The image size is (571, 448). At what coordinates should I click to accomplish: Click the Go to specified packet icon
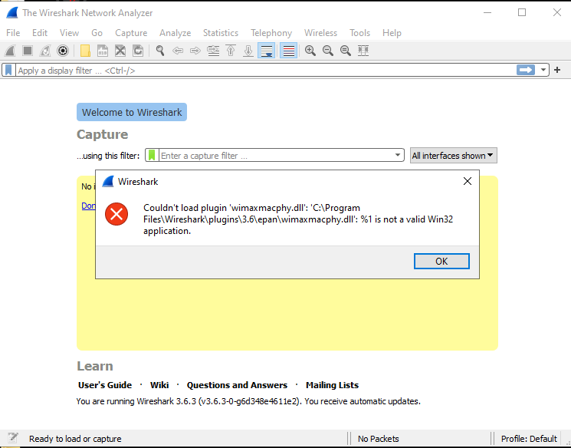click(x=213, y=51)
